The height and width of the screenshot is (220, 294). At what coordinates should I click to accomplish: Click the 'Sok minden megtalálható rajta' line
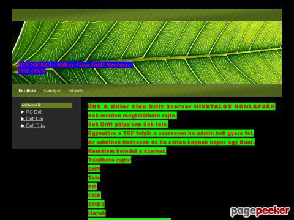pyautogui.click(x=132, y=116)
